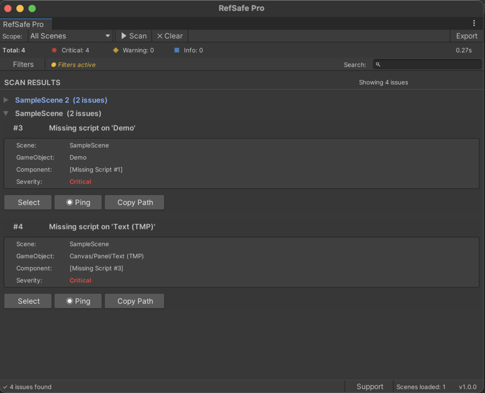The image size is (485, 393).
Task: Click issue title Missing script on 'Text (TMP)'
Action: point(102,226)
